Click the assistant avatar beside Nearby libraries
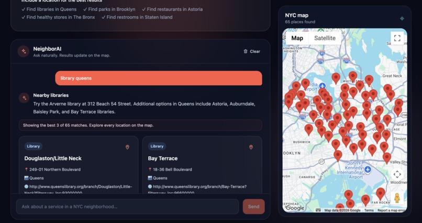Image resolution: width=422 pixels, height=223 pixels. coord(24,98)
